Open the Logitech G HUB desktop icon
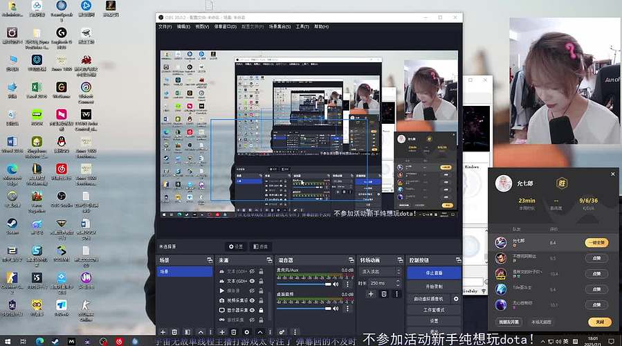 point(61,37)
